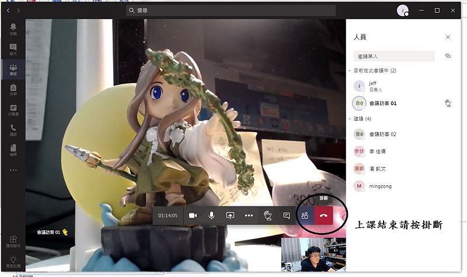This screenshot has width=467, height=277.
Task: Mute the microphone in meeting toolbar
Action: 211,215
